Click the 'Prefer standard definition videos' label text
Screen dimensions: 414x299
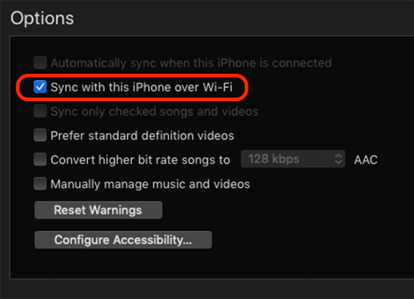coord(142,136)
